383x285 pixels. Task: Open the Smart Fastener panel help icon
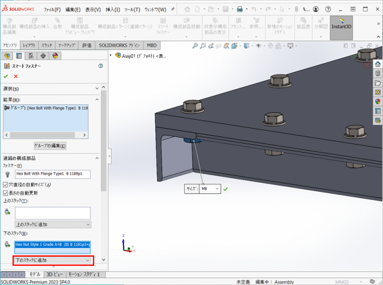(x=100, y=66)
